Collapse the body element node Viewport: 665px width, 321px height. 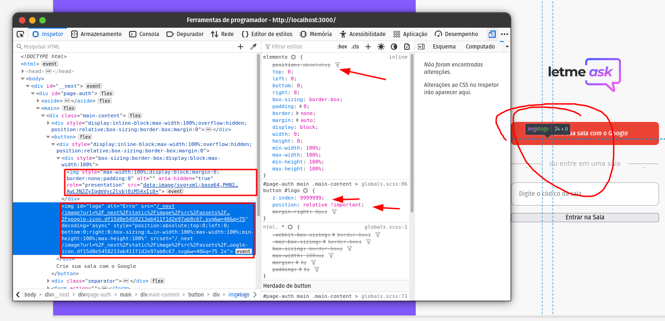point(23,79)
